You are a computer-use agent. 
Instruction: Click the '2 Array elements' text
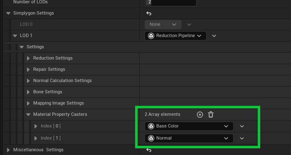pos(163,114)
